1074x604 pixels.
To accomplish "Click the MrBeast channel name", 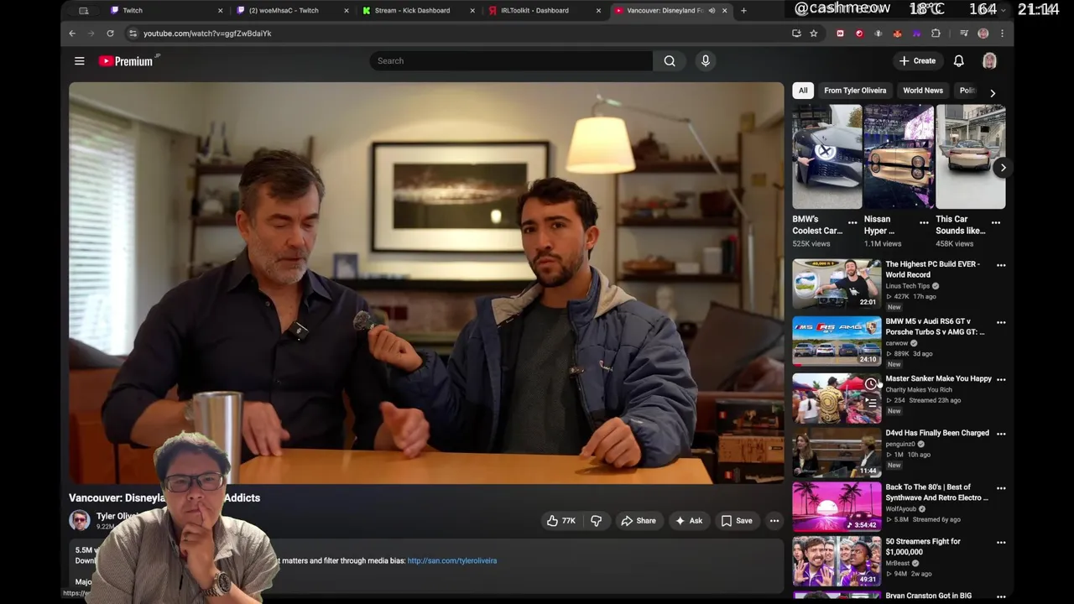I will pyautogui.click(x=899, y=563).
